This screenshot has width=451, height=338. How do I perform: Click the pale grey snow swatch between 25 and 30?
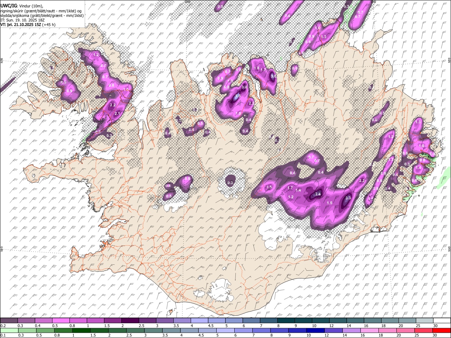tap(424, 320)
